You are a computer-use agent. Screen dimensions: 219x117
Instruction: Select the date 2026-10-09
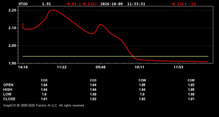[112, 4]
